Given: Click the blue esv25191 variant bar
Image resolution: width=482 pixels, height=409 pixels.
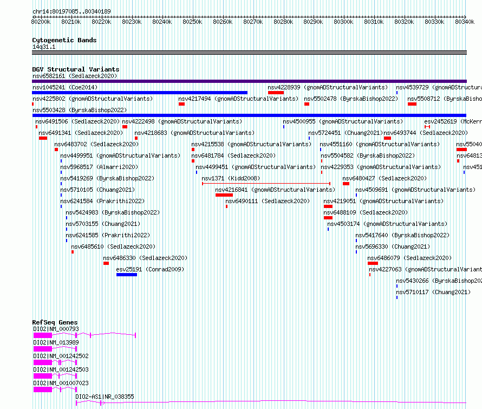Looking at the screenshot, I should 127,275.
